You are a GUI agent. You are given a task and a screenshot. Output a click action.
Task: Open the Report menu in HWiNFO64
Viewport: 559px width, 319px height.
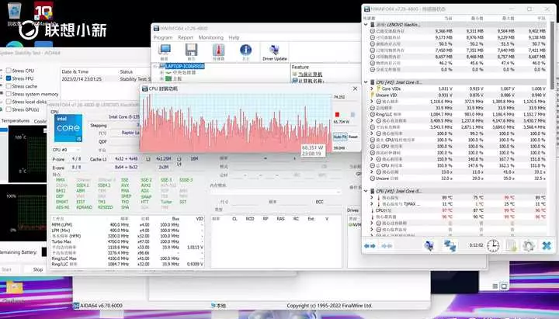[x=186, y=37]
